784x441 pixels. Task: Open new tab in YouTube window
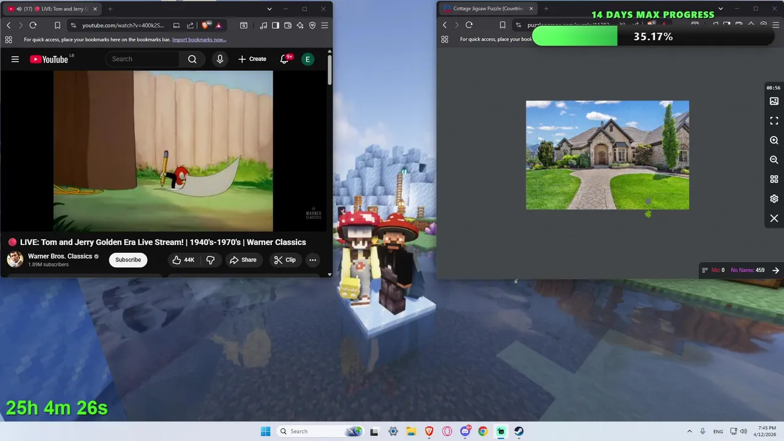110,9
